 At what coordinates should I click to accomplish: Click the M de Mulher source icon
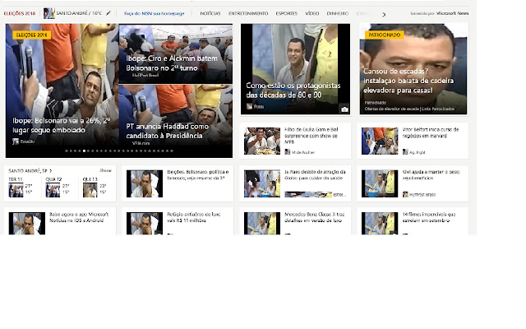click(x=288, y=152)
